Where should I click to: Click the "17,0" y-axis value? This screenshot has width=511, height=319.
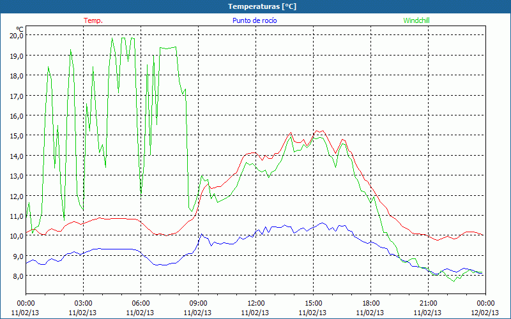tap(17, 96)
